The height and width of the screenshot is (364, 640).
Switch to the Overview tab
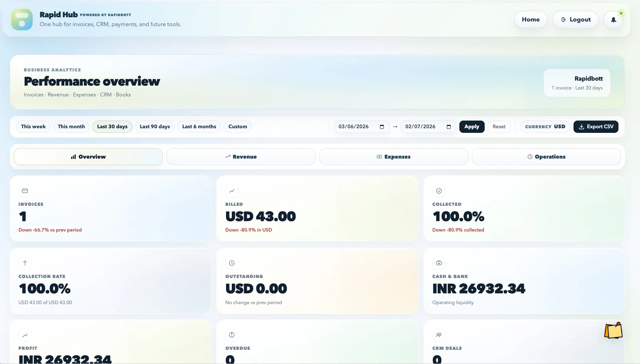(x=88, y=157)
